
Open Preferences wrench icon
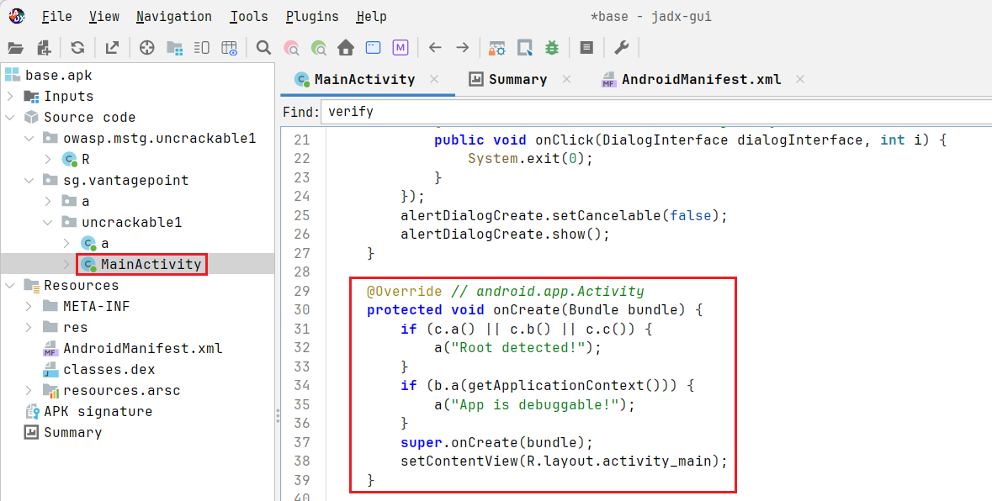pos(621,48)
